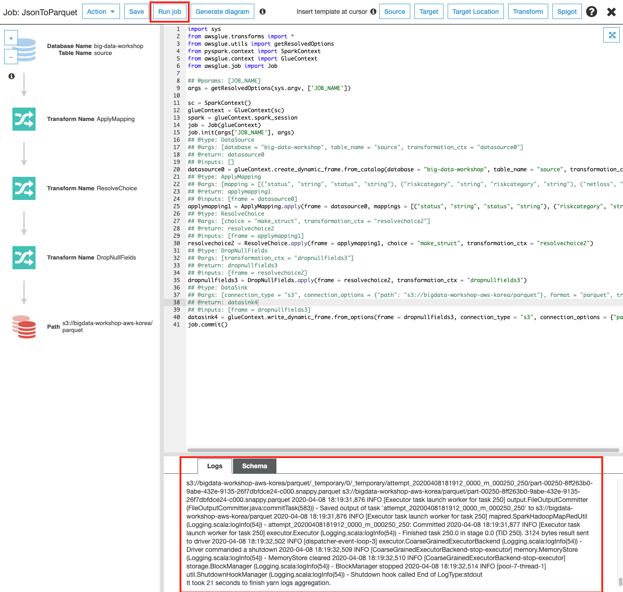The width and height of the screenshot is (623, 592).
Task: Switch to the Schema tab
Action: [254, 466]
